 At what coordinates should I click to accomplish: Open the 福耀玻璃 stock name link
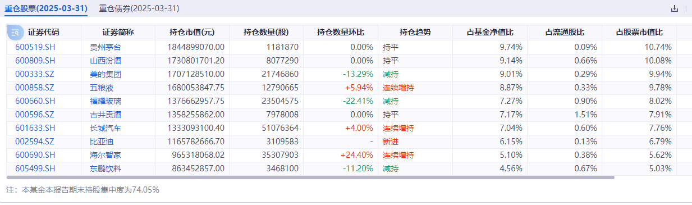[105, 101]
